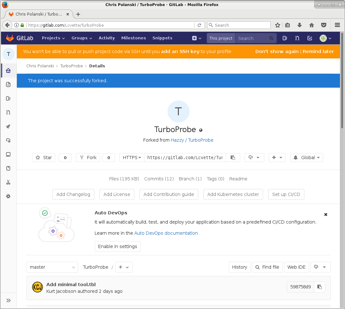345x309 pixels.
Task: Open Merge Requests icon in left sidebar
Action: 8,112
